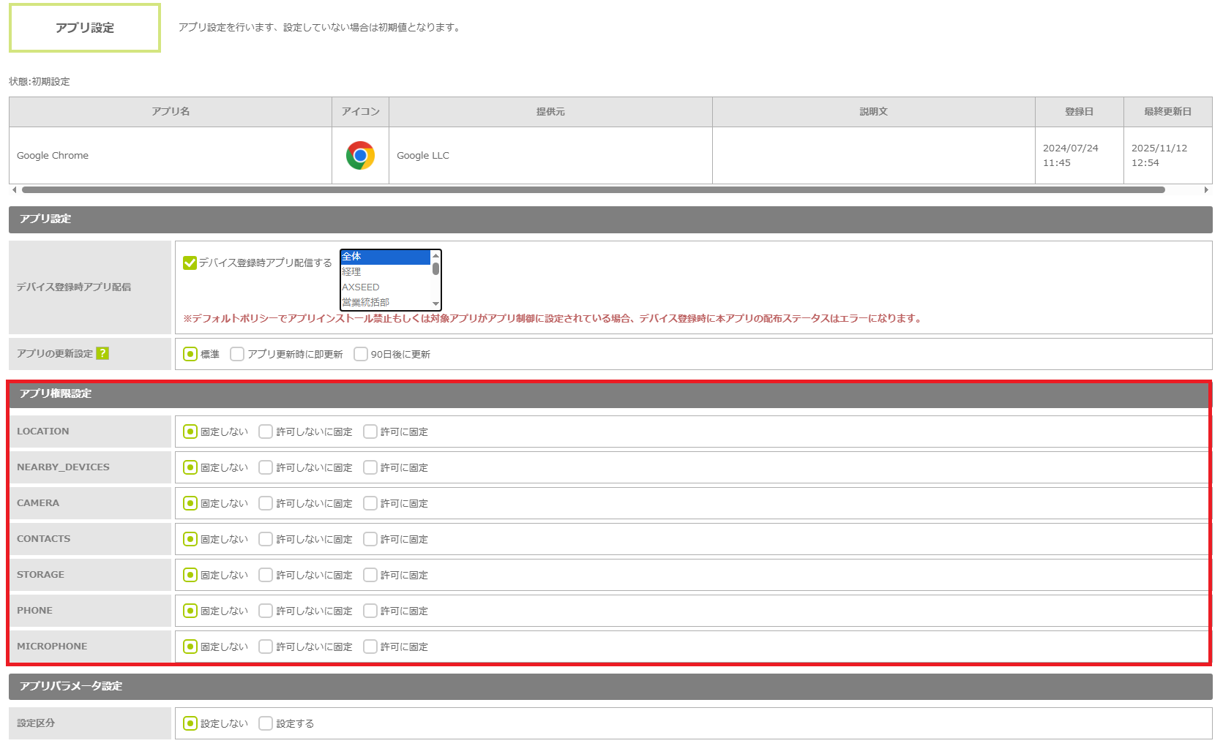This screenshot has width=1223, height=746.
Task: Click the Google Chrome app icon
Action: [360, 155]
